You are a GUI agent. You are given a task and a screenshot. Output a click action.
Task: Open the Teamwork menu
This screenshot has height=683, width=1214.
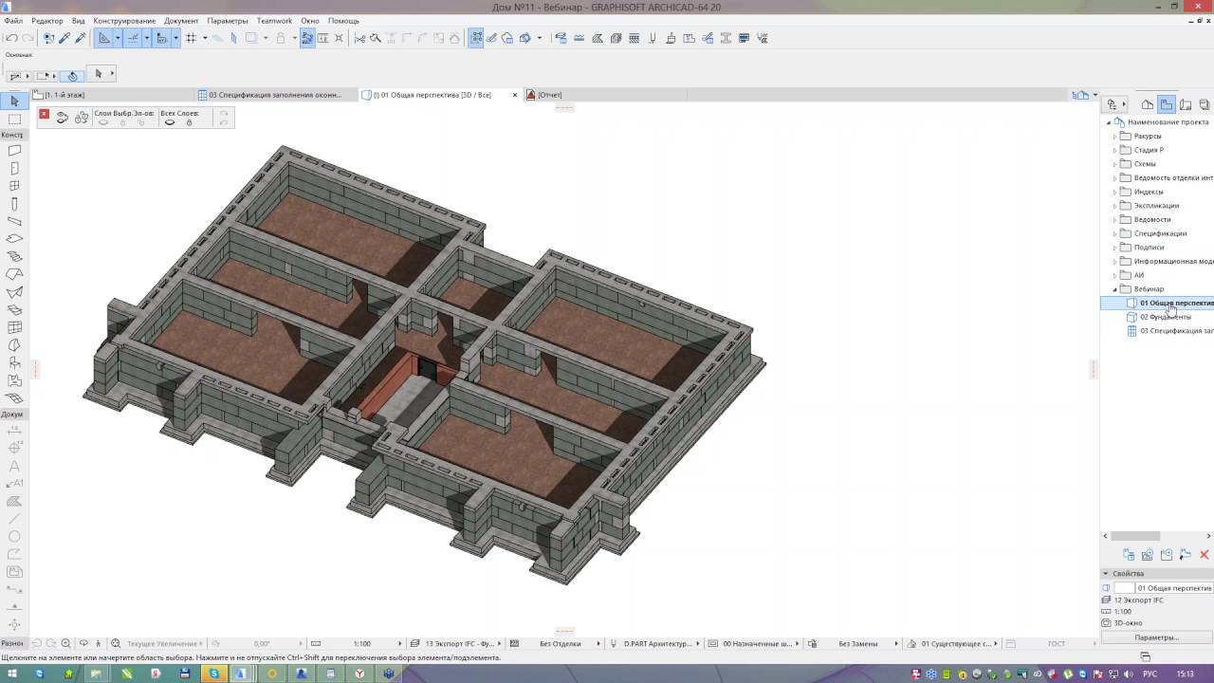tap(274, 21)
